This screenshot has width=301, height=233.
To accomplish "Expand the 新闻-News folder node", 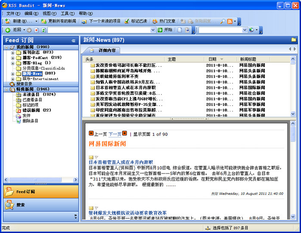I will [x=13, y=74].
